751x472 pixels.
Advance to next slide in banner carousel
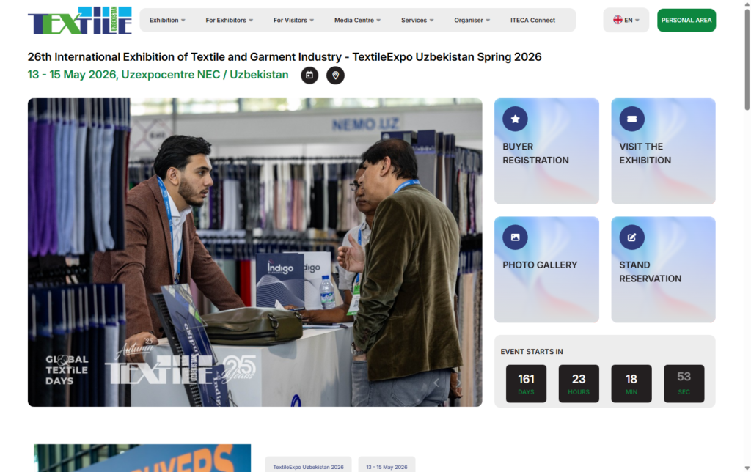pos(460,383)
